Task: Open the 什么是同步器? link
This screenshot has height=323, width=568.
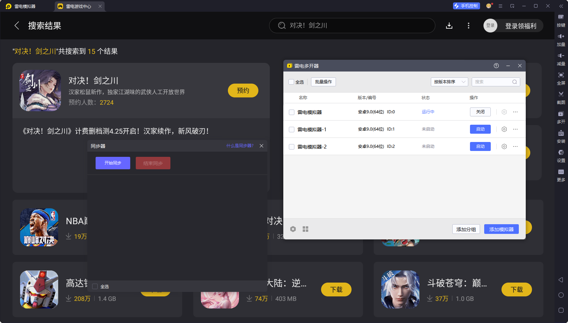Action: point(240,146)
